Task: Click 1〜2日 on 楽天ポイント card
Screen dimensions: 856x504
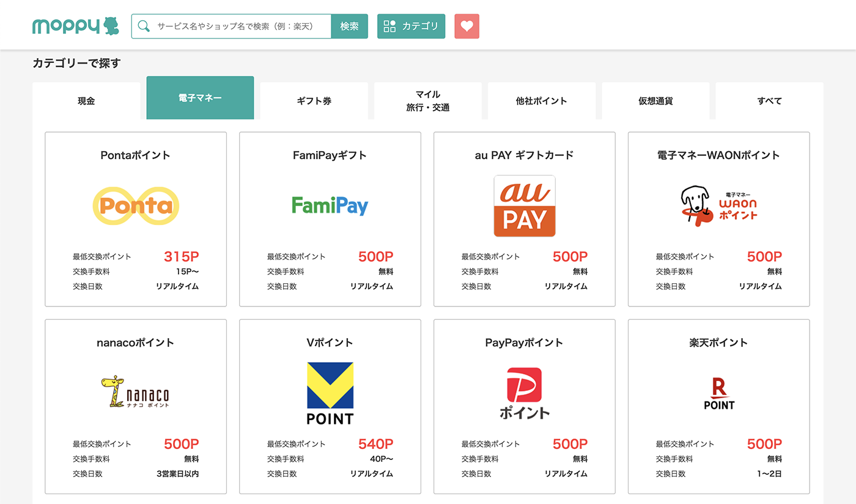Action: point(769,473)
